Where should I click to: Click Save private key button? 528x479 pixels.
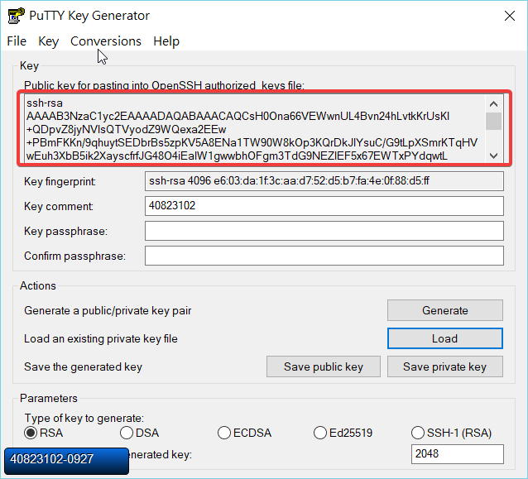click(444, 366)
